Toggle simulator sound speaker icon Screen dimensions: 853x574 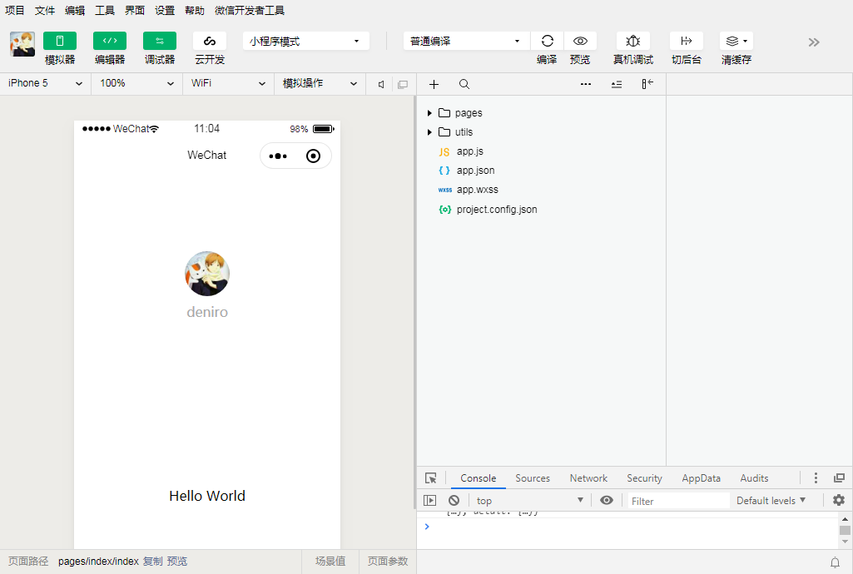click(x=381, y=84)
